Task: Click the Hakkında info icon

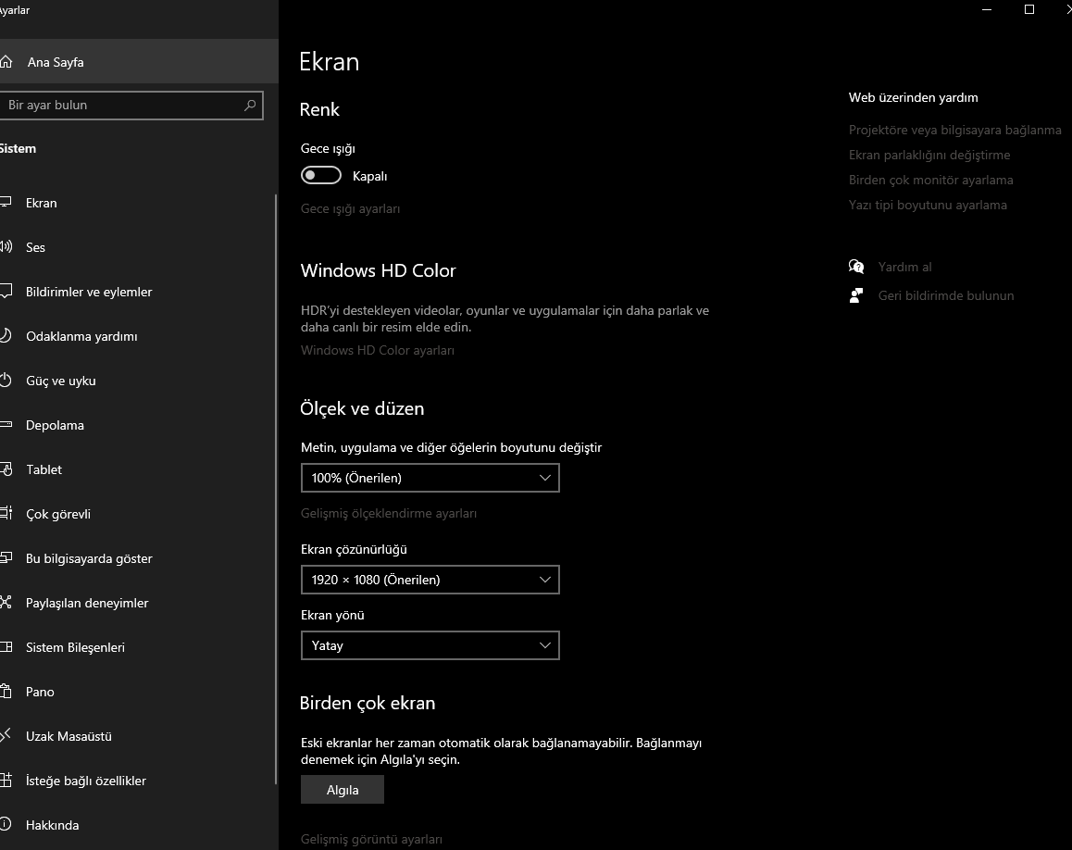Action: pyautogui.click(x=6, y=825)
